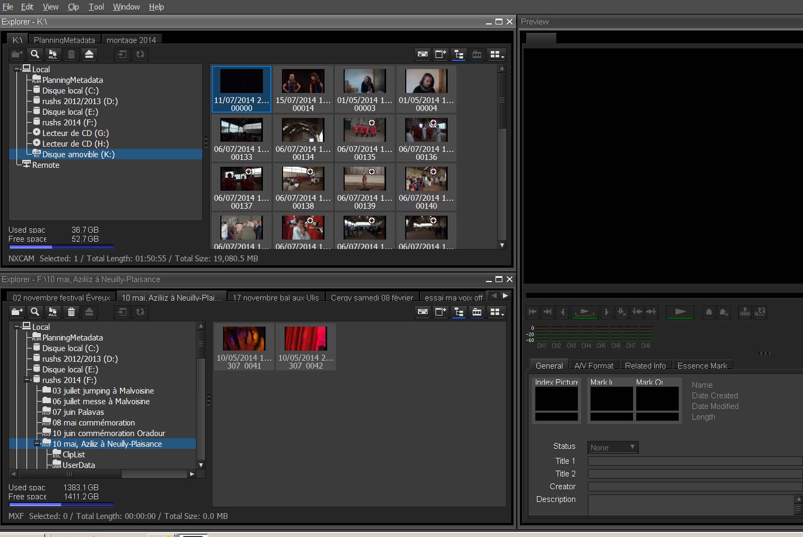The width and height of the screenshot is (803, 537).
Task: Collapse the rushs 2014 (F:) tree node
Action: click(27, 380)
